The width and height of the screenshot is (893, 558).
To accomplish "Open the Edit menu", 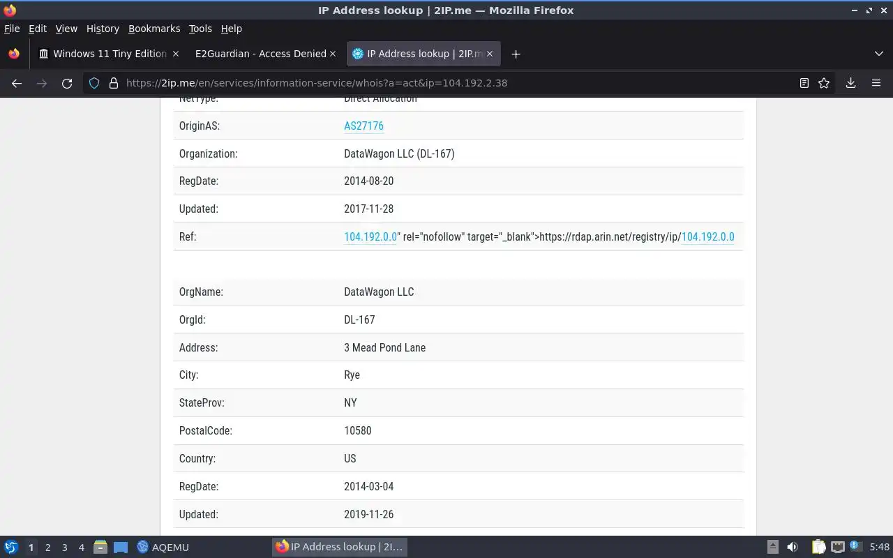I will (38, 29).
